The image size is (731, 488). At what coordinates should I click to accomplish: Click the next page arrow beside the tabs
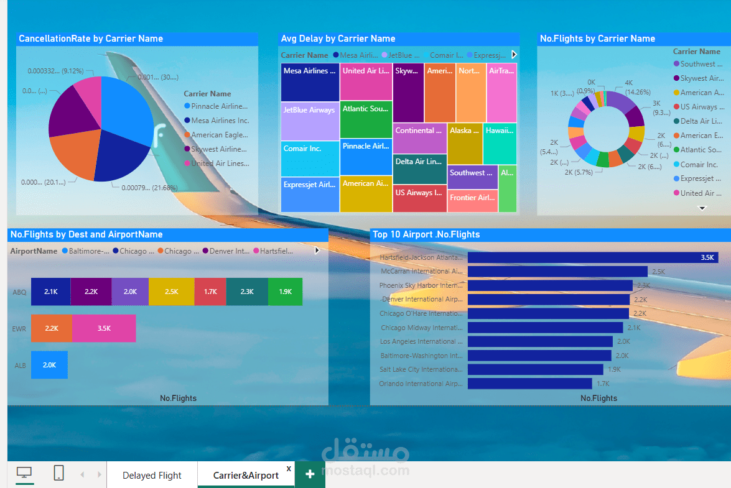point(100,474)
